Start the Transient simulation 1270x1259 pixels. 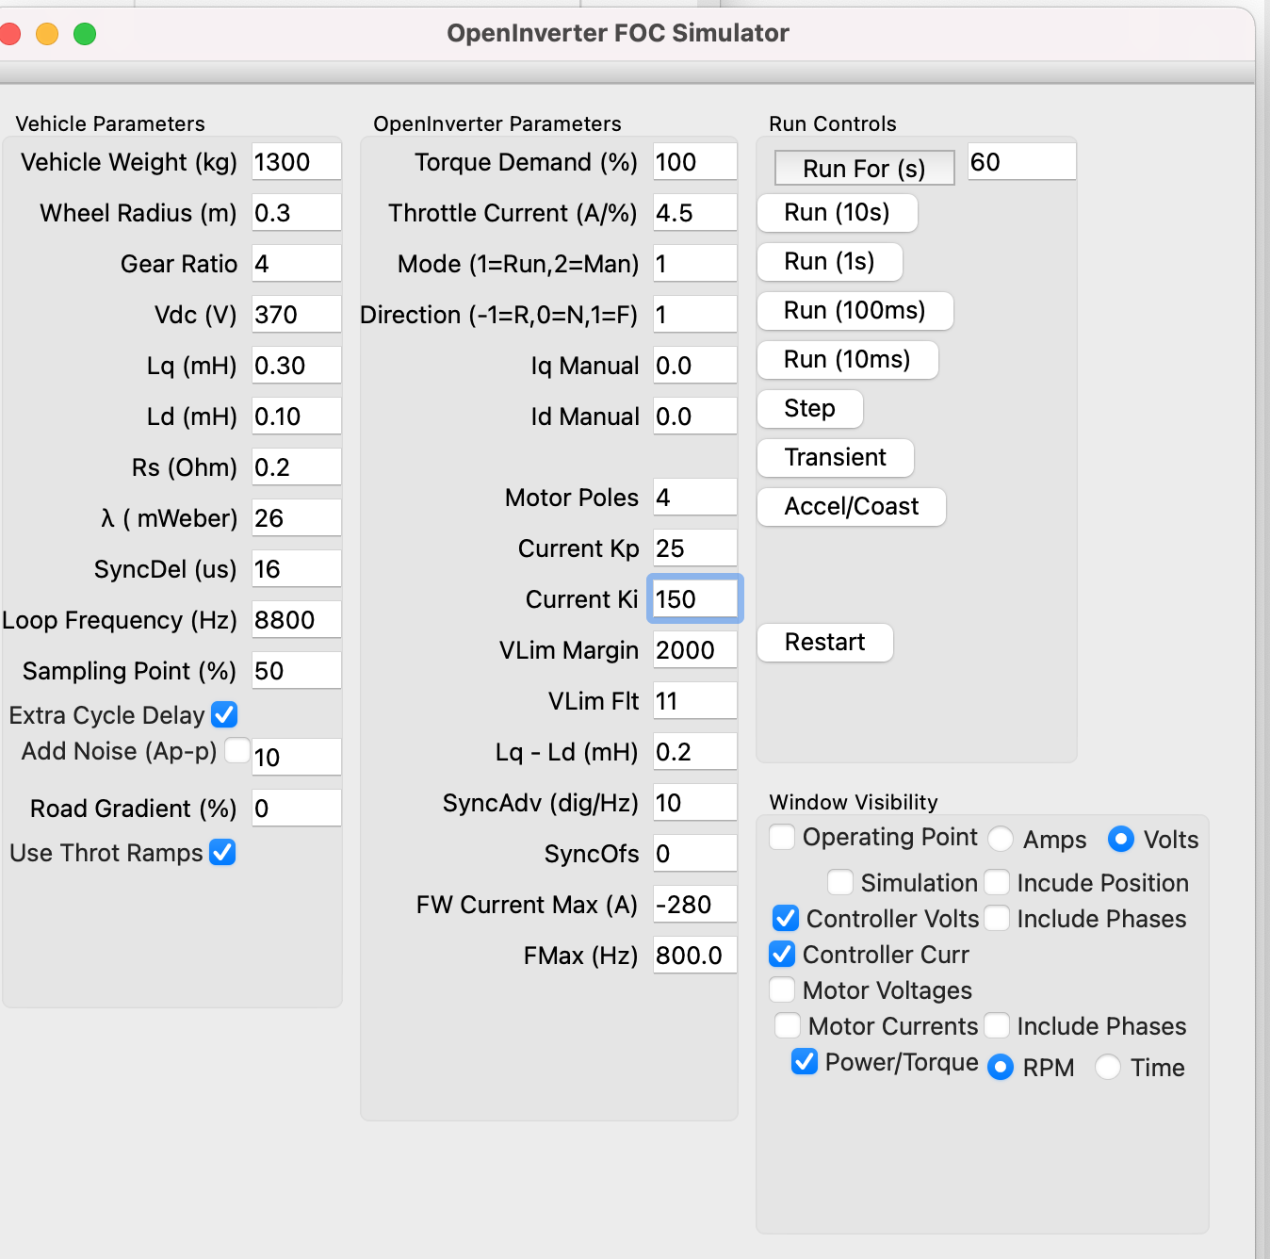[835, 458]
